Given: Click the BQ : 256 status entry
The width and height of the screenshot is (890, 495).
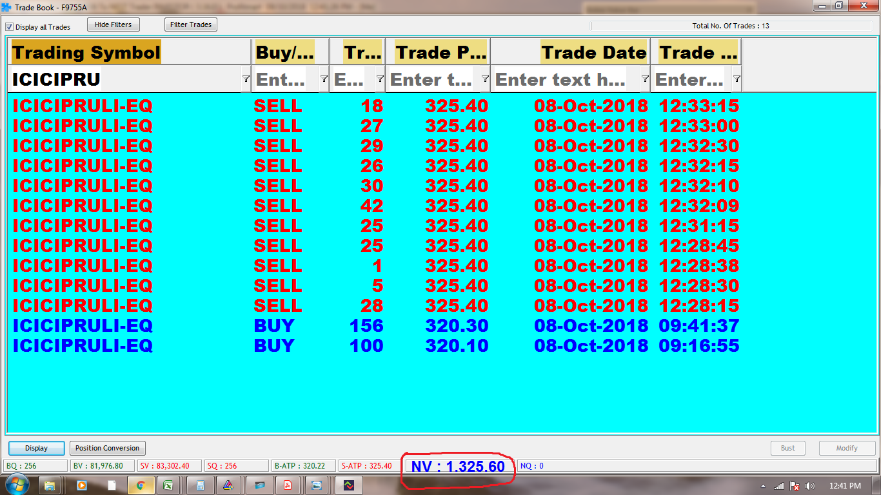Looking at the screenshot, I should 35,466.
